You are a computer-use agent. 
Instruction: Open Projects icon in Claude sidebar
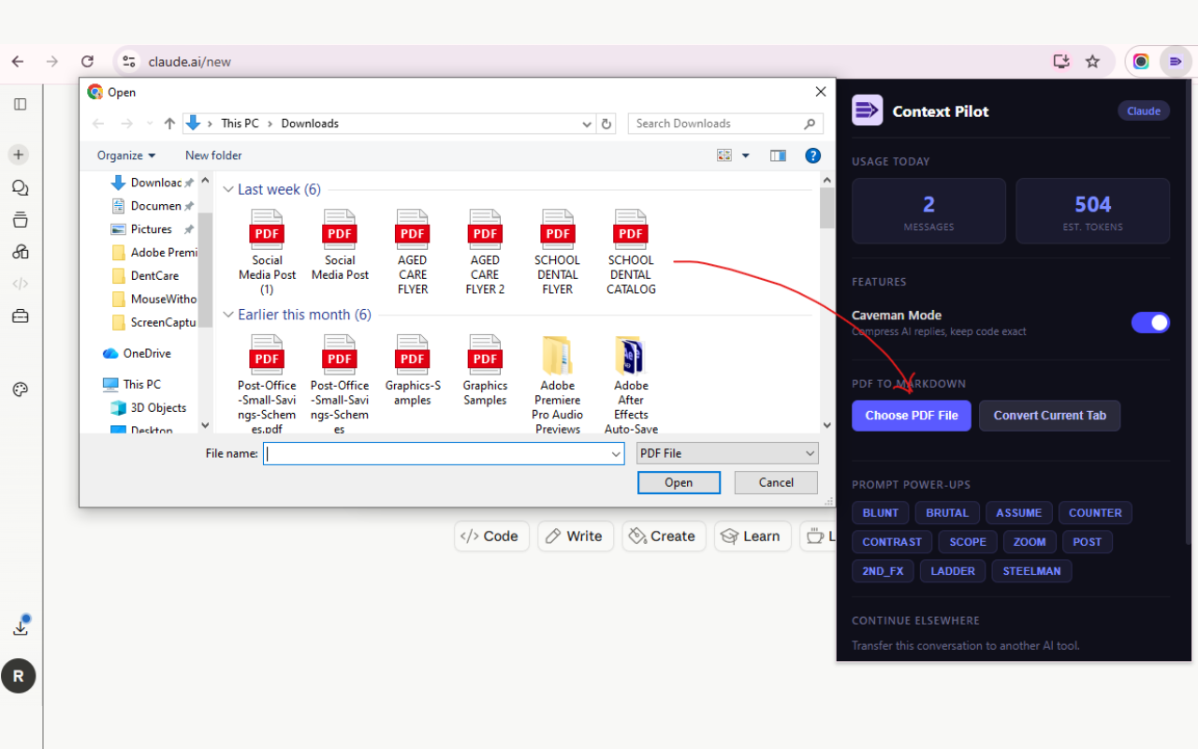pyautogui.click(x=20, y=220)
